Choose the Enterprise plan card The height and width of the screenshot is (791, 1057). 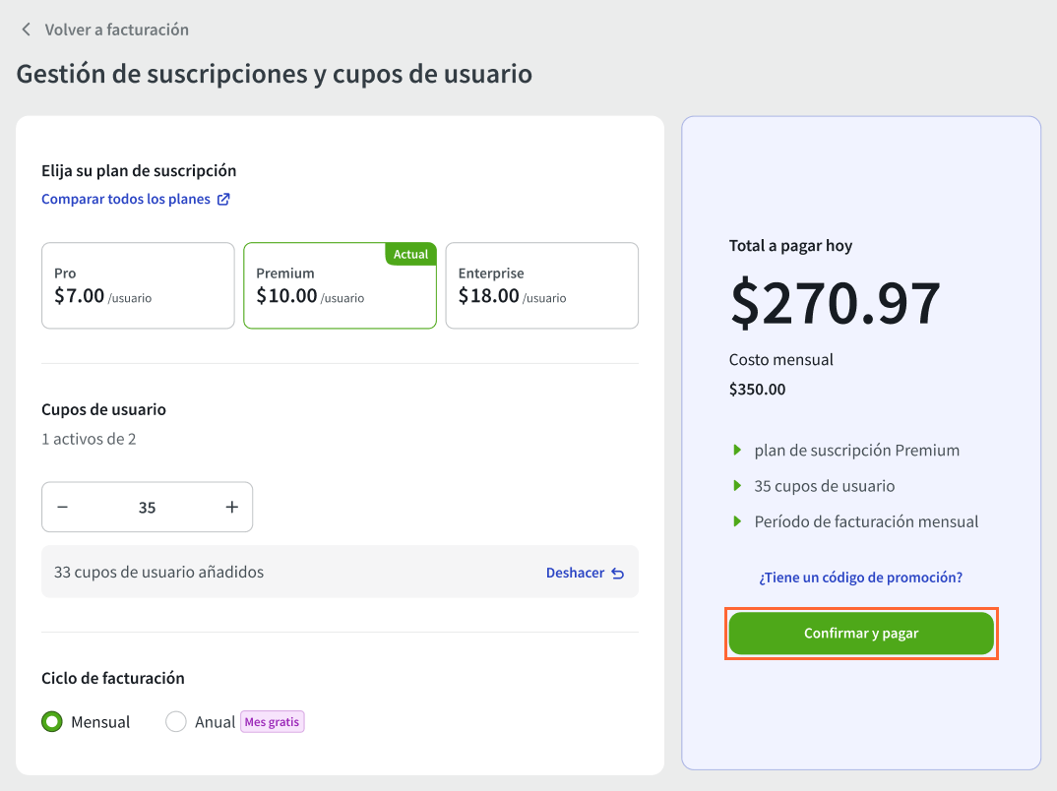541,285
